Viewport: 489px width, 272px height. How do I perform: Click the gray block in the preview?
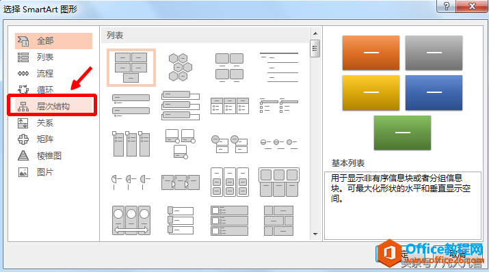[434, 53]
